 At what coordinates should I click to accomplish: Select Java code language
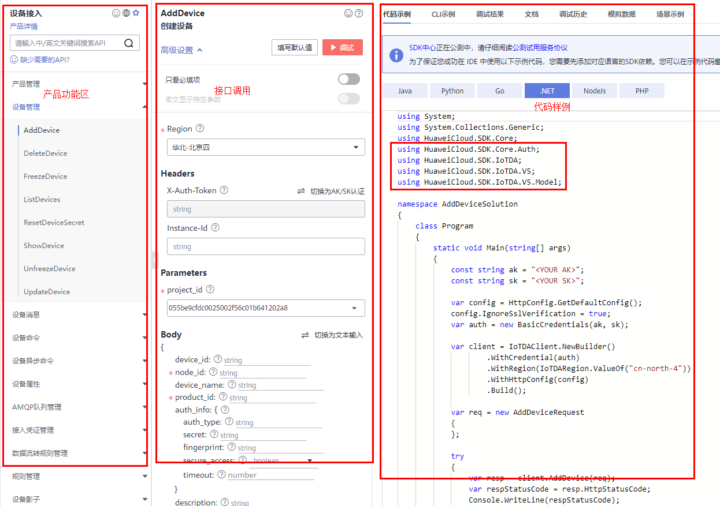coord(405,91)
